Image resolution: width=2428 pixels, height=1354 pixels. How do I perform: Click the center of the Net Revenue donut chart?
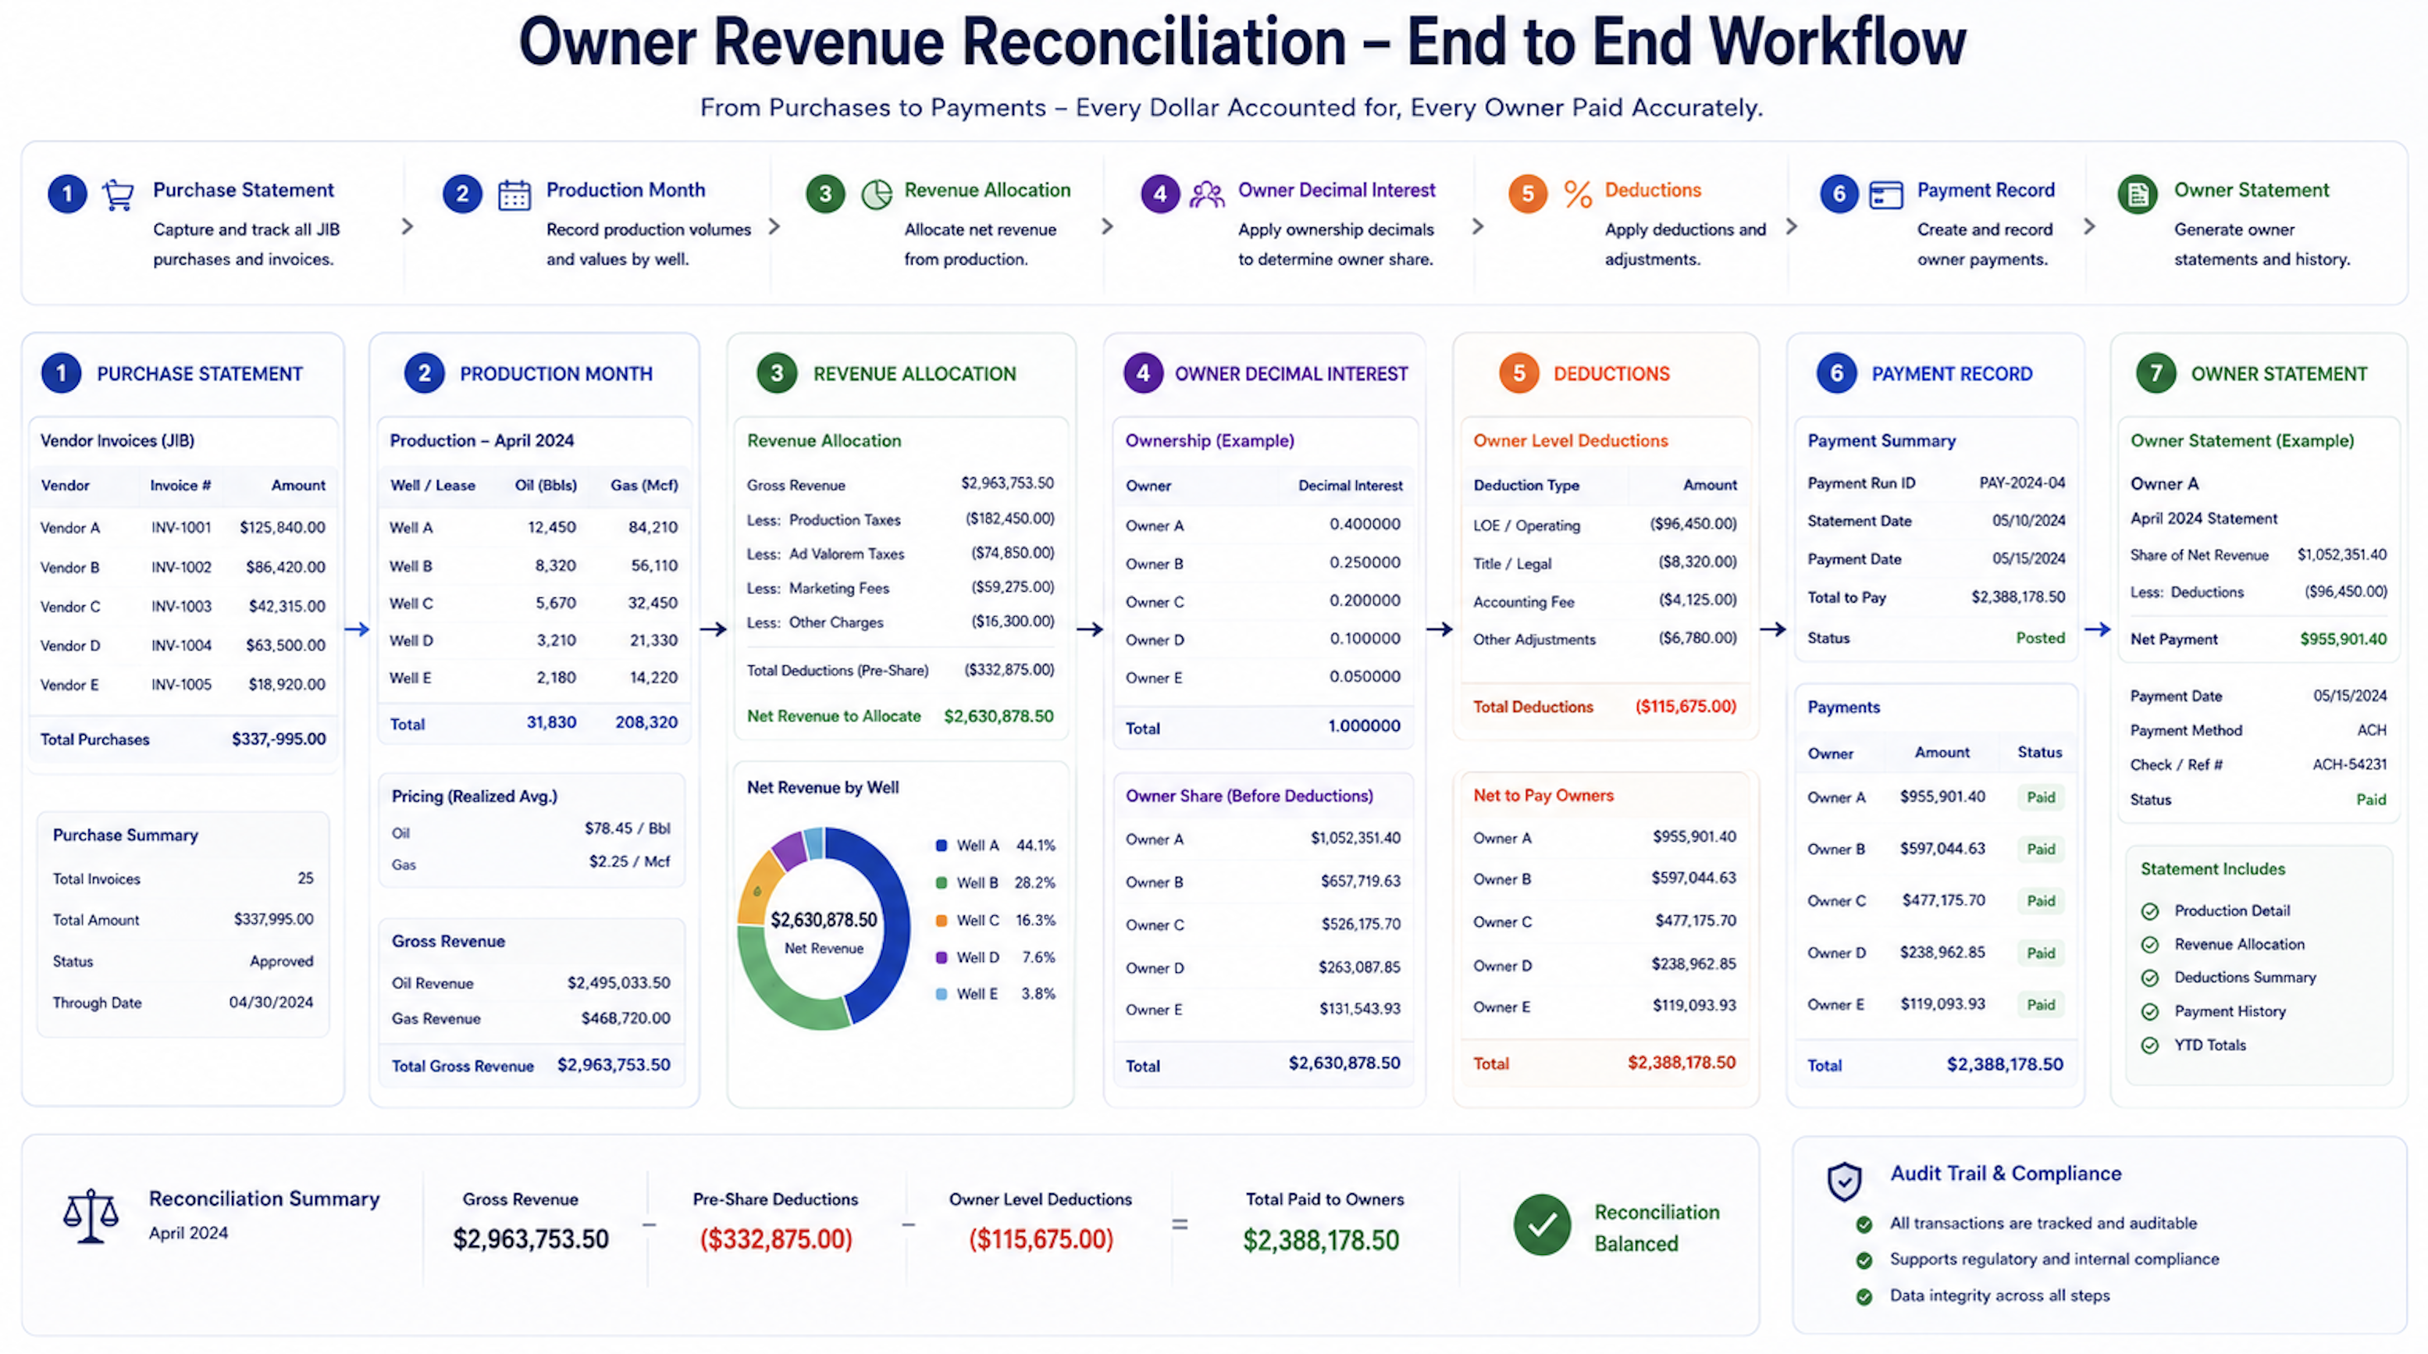(824, 928)
